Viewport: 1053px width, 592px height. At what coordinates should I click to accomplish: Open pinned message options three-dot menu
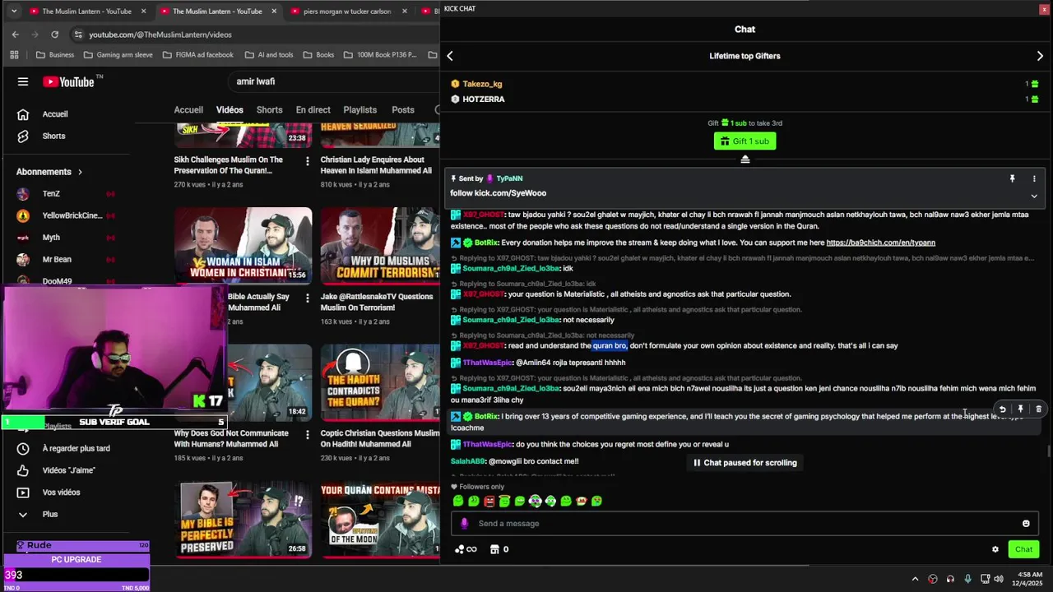(x=1034, y=178)
